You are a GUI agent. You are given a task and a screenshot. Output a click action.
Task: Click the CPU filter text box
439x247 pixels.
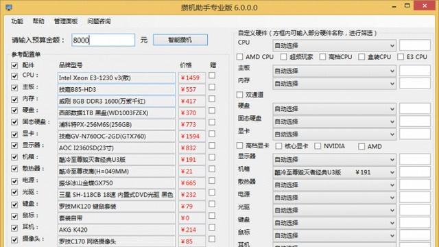pos(414,45)
